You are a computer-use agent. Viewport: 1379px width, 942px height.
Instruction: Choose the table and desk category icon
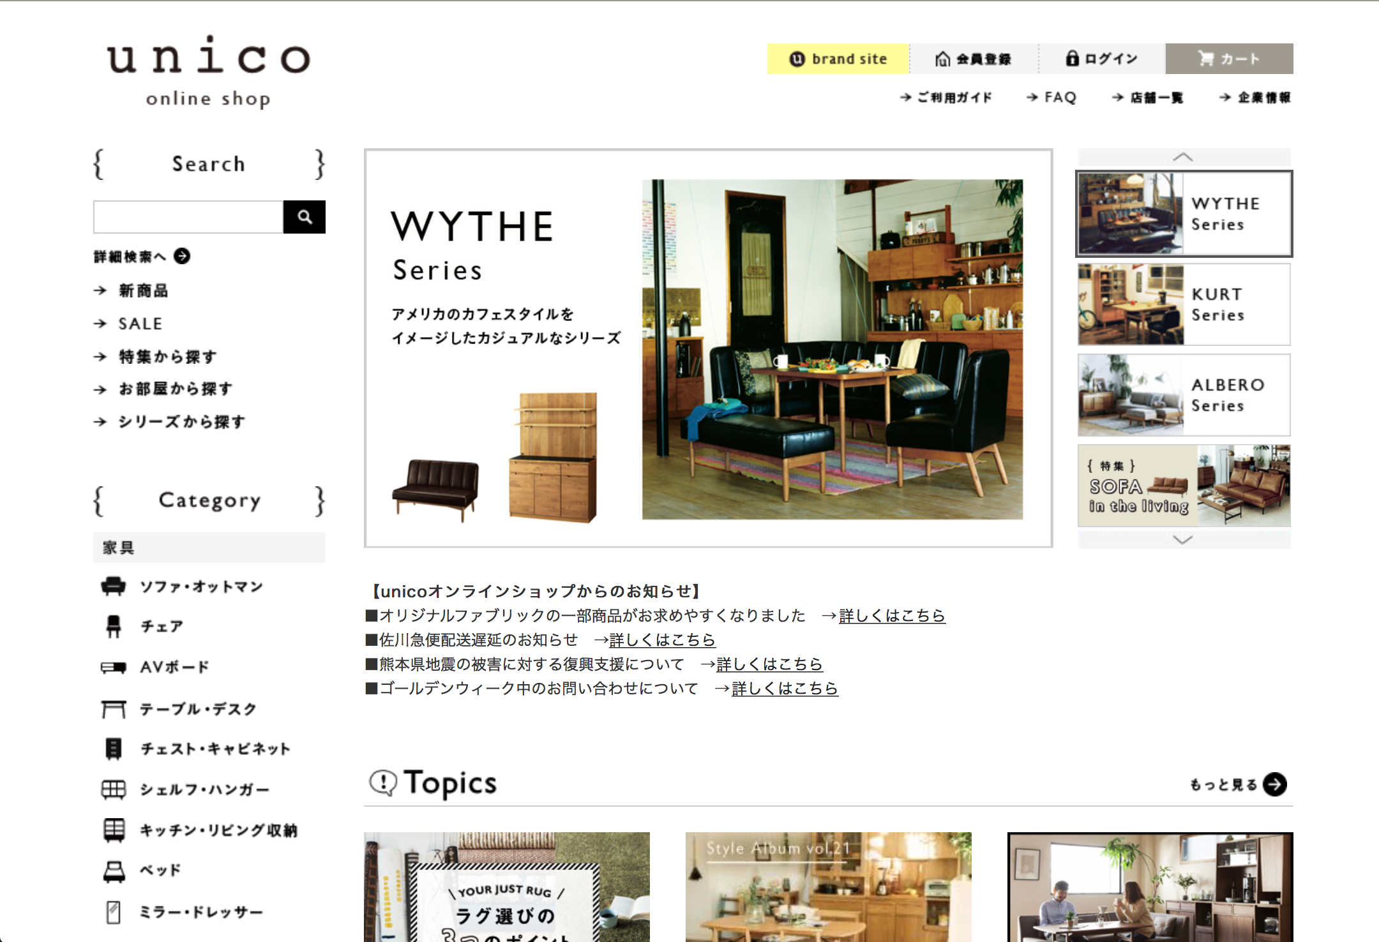coord(114,708)
